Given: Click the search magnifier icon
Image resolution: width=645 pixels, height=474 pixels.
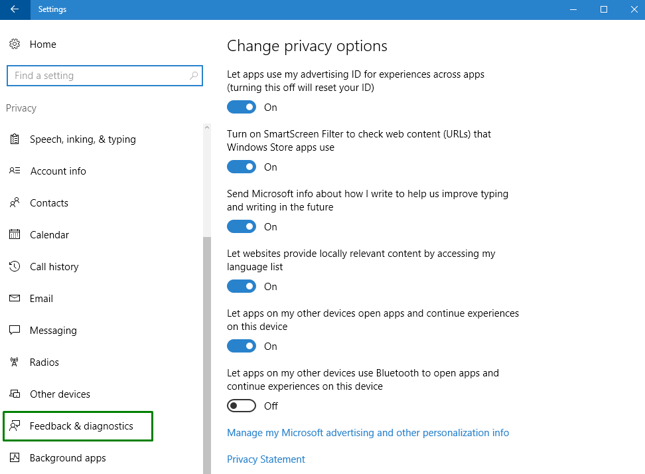Looking at the screenshot, I should coord(194,76).
